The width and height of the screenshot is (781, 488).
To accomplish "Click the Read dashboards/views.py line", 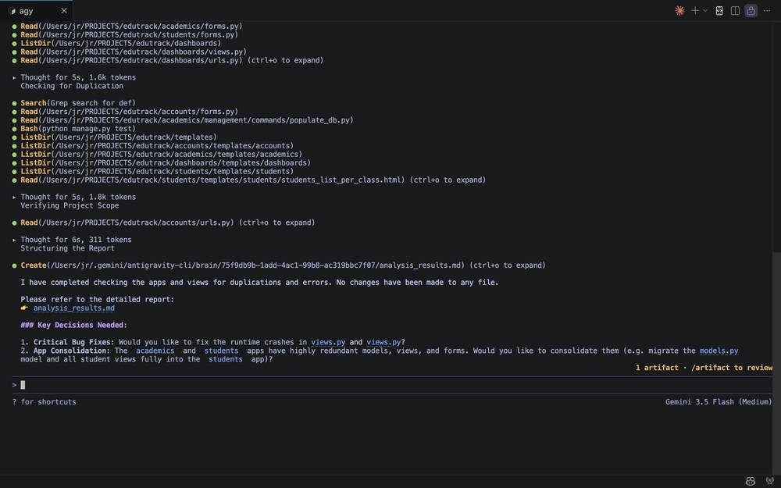I will click(130, 52).
